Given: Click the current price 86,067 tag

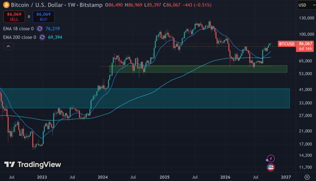Looking at the screenshot, I should (306, 44).
